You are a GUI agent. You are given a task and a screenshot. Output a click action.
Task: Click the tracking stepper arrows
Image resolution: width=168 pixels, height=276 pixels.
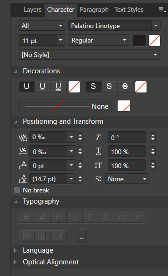click(x=80, y=151)
